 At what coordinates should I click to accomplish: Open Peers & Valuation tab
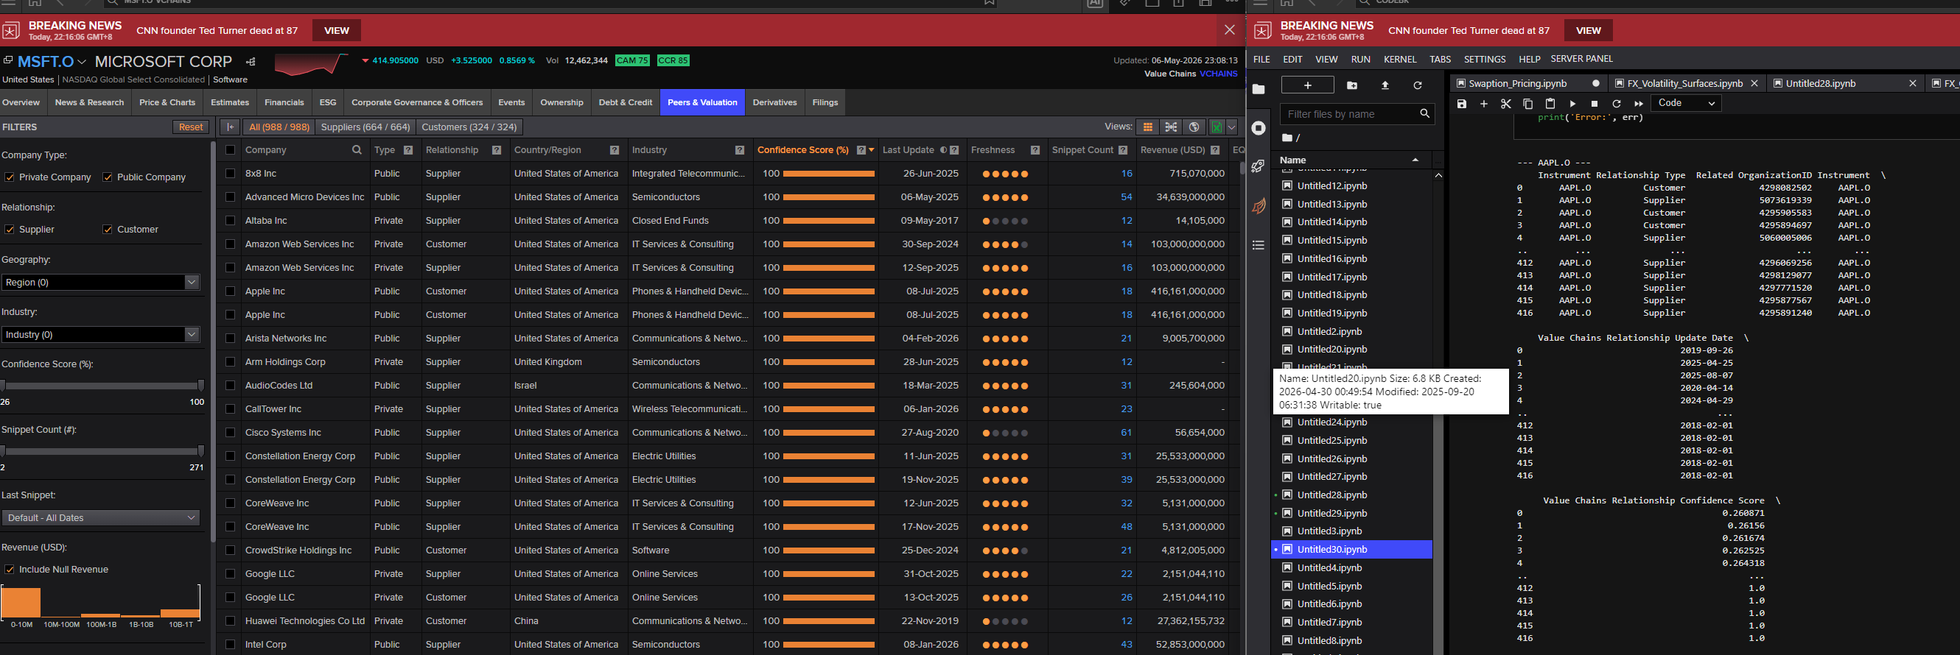click(x=702, y=102)
